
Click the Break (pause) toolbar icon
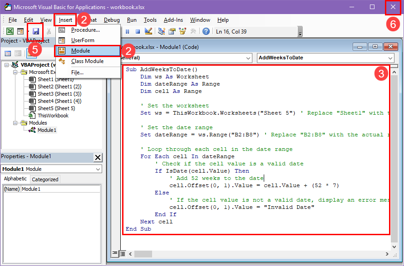[127, 31]
